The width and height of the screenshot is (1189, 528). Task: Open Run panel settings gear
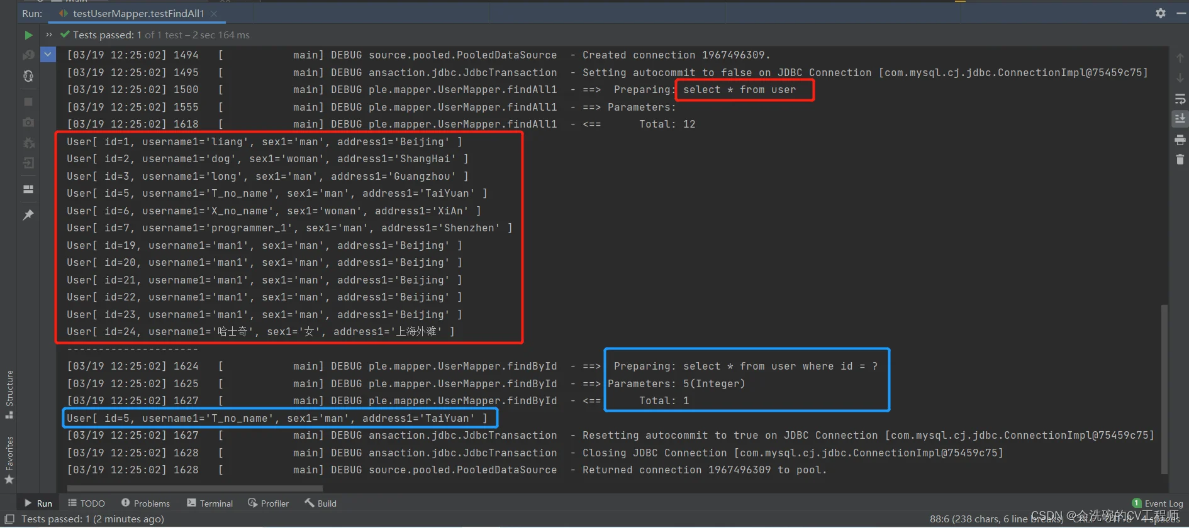(1161, 13)
